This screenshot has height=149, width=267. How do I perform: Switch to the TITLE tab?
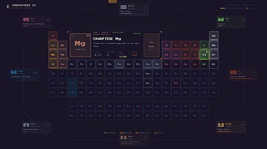[104, 1]
